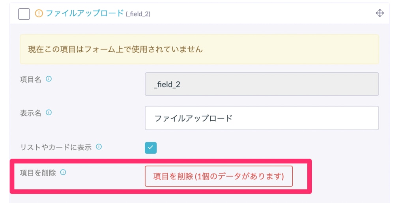This screenshot has width=404, height=203.
Task: Click inside the 表示名 text field
Action: coord(262,118)
